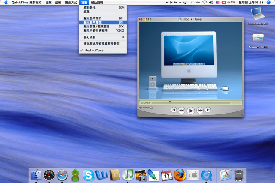Click the Bluetooth menu bar icon
The image size is (275, 183).
tap(192, 3)
